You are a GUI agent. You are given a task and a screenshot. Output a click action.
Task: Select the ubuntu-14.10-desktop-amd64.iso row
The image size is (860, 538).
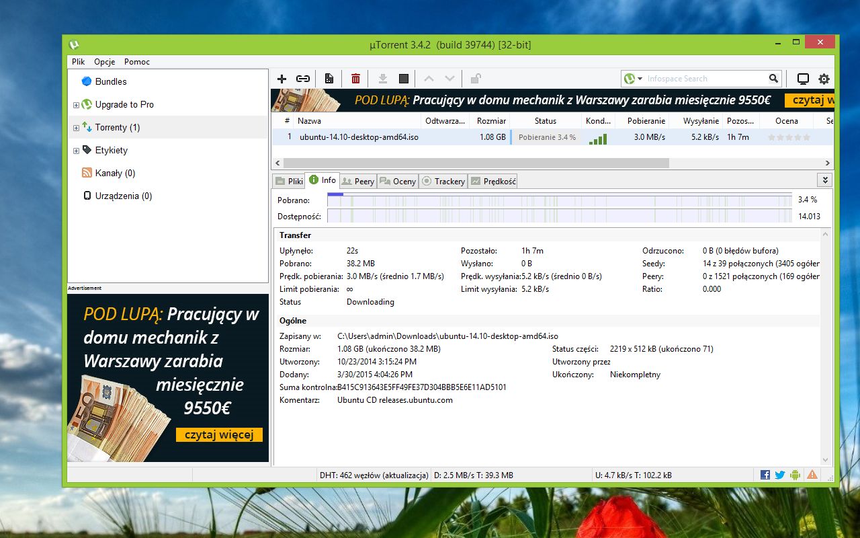pos(552,137)
